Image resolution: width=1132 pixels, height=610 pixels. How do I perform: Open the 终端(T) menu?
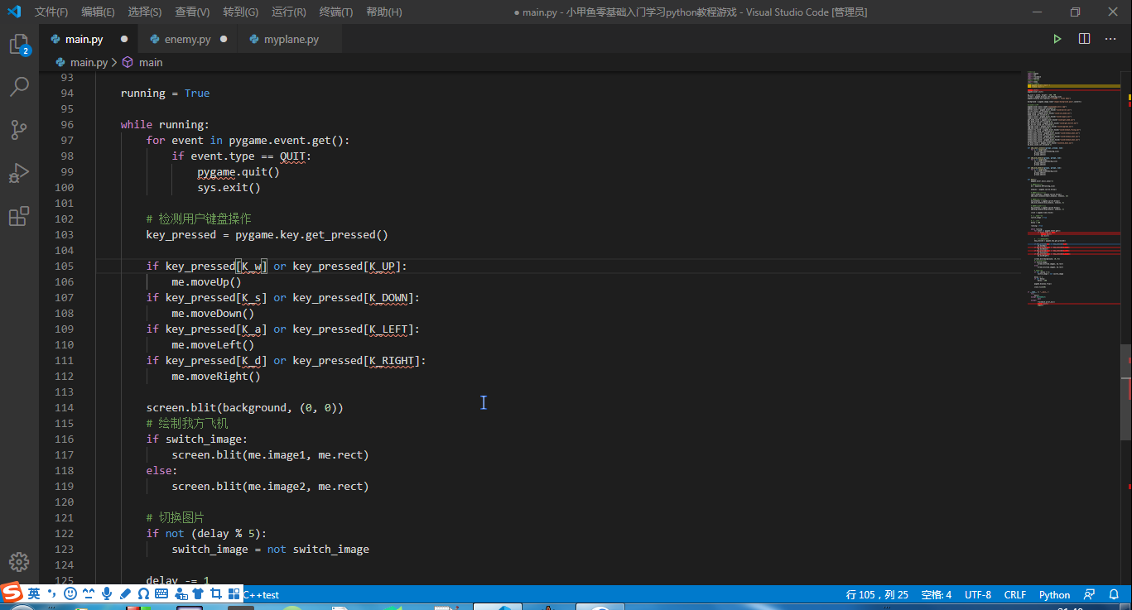click(x=335, y=12)
